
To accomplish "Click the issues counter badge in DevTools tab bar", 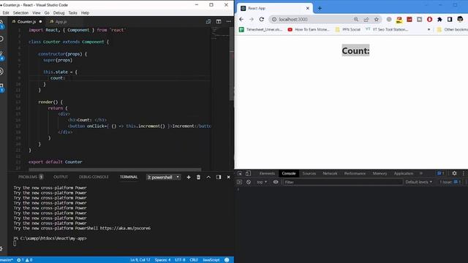I will [440, 173].
